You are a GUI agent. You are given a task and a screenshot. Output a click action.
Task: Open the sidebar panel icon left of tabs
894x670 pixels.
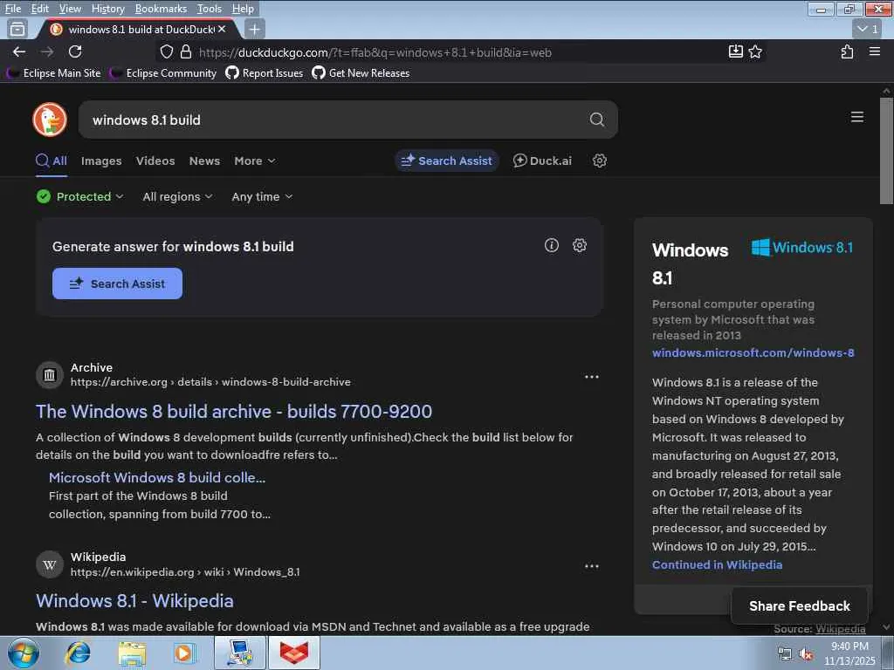[17, 29]
